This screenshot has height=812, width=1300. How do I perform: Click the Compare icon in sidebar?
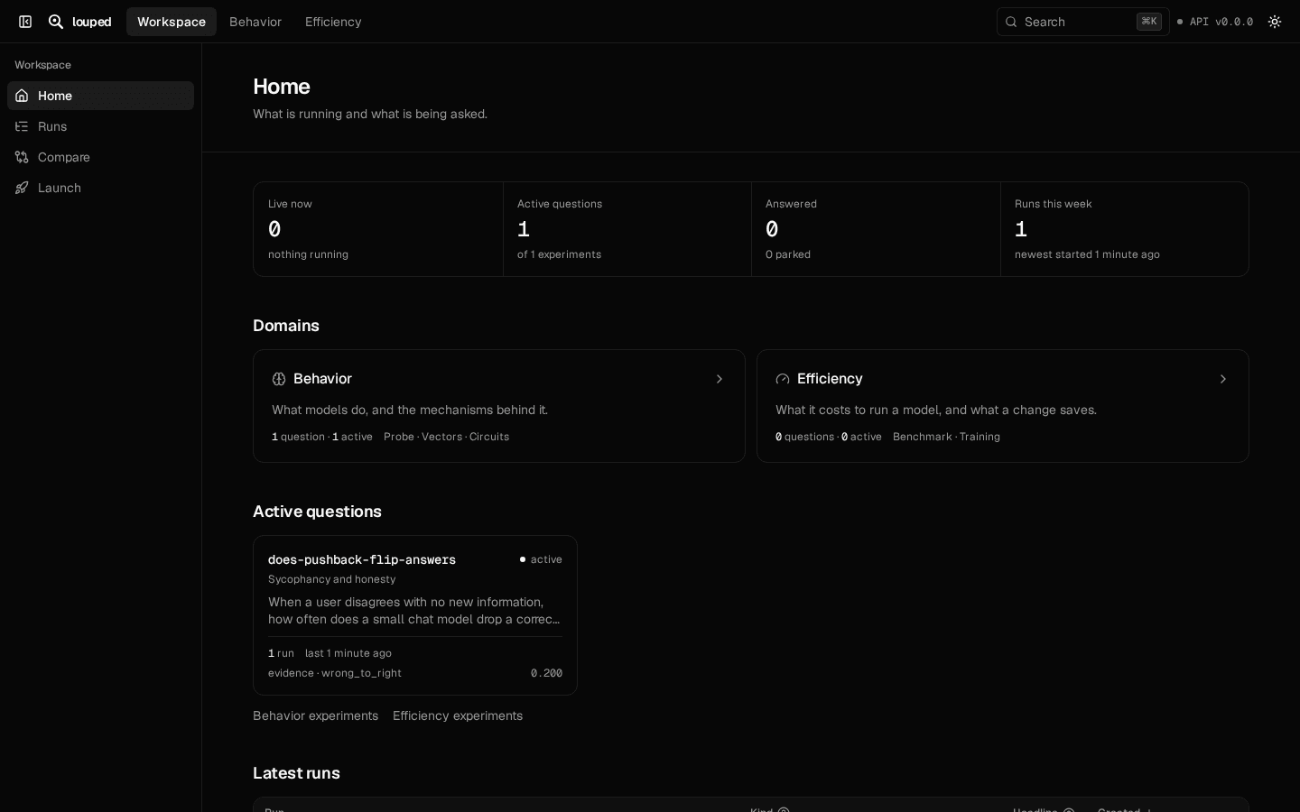[22, 157]
